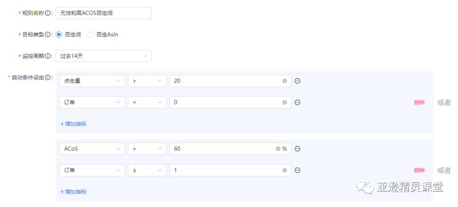This screenshot has height=207, width=458.
Task: Click 增加指标 in the ACoS condition group
Action: (x=73, y=191)
